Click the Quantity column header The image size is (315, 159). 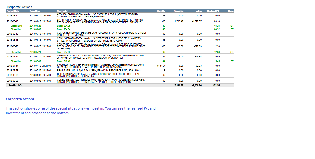(161, 11)
